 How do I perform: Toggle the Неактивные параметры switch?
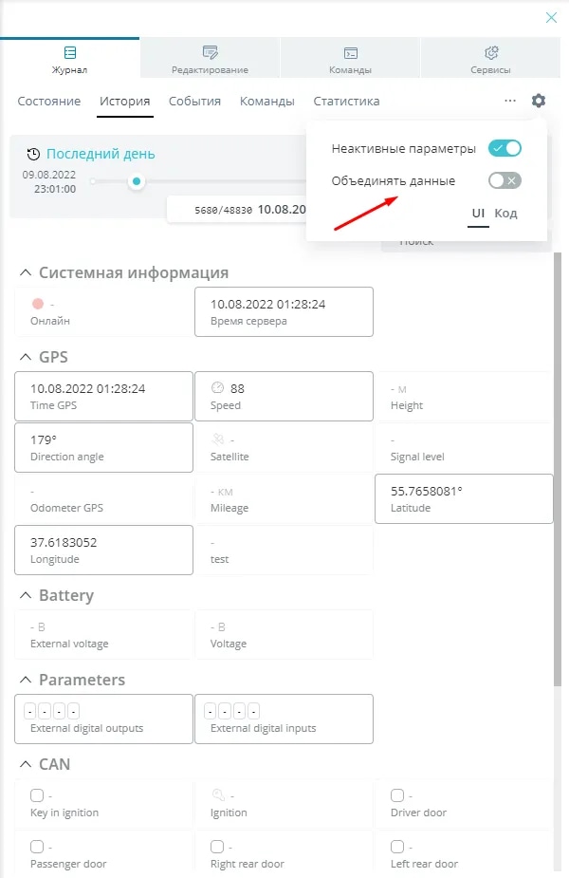coord(505,149)
